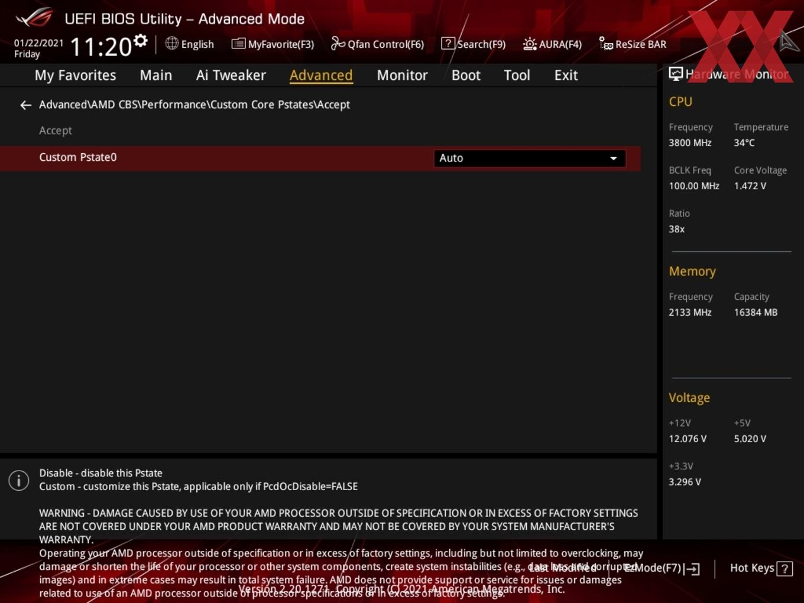Toggle AURA(F4) label

point(560,44)
